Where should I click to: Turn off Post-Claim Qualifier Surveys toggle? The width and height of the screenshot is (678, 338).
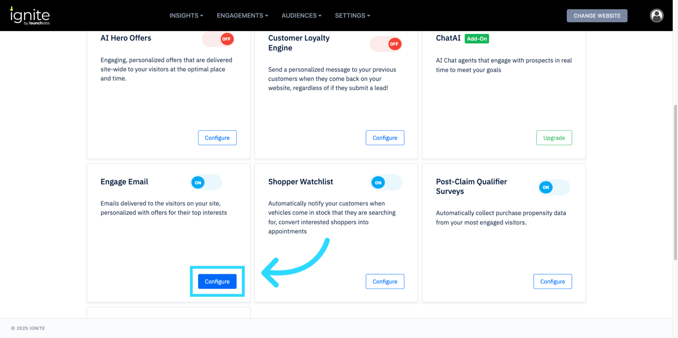[554, 187]
